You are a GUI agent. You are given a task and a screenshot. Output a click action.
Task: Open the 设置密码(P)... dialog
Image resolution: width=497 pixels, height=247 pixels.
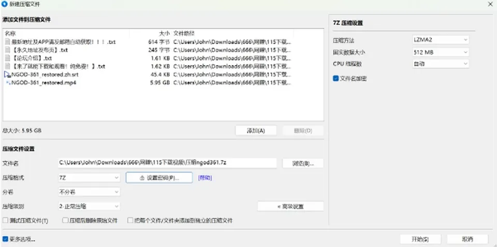[159, 178]
